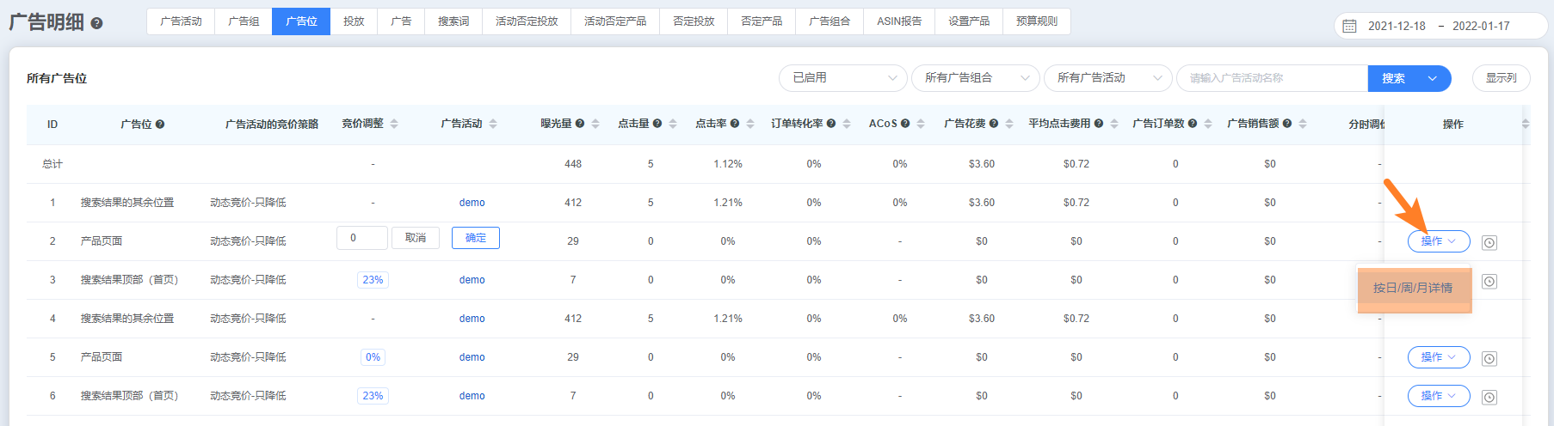This screenshot has height=426, width=1554.
Task: Expand the 操作 dropdown in row ID 5
Action: click(1438, 357)
